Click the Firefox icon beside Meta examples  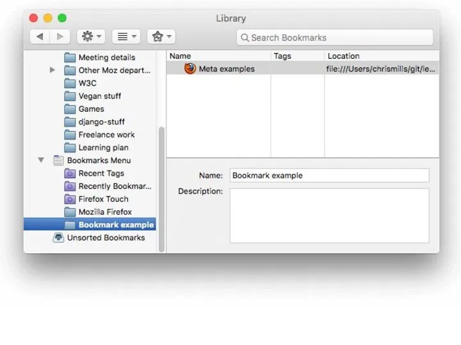(190, 69)
